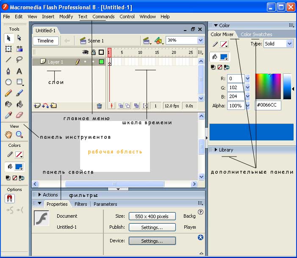297x258 pixels.
Task: Select the Subselection tool
Action: click(x=19, y=38)
